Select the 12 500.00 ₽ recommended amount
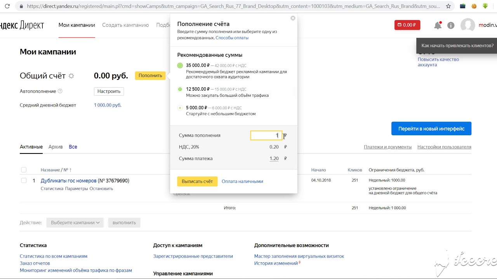The image size is (497, 279). 180,89
